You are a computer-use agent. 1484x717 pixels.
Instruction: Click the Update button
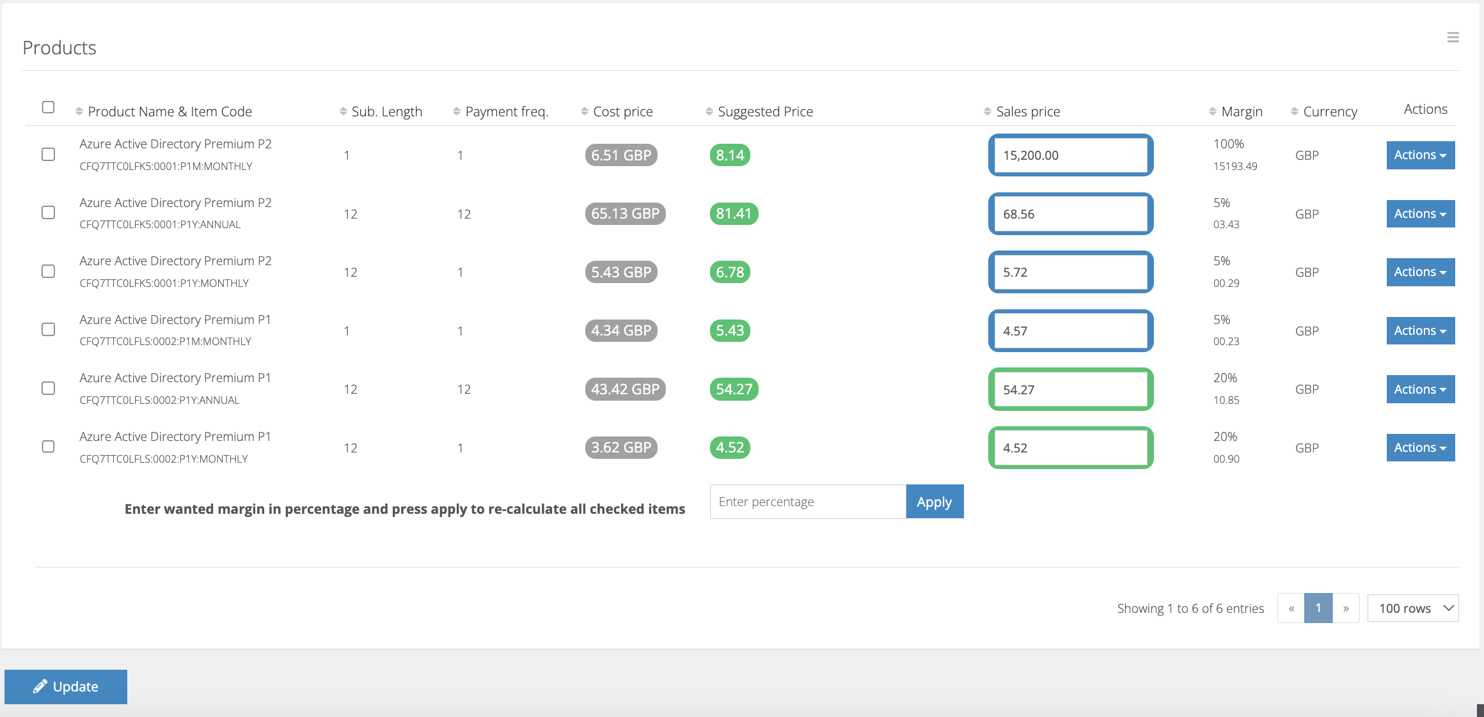[x=66, y=686]
